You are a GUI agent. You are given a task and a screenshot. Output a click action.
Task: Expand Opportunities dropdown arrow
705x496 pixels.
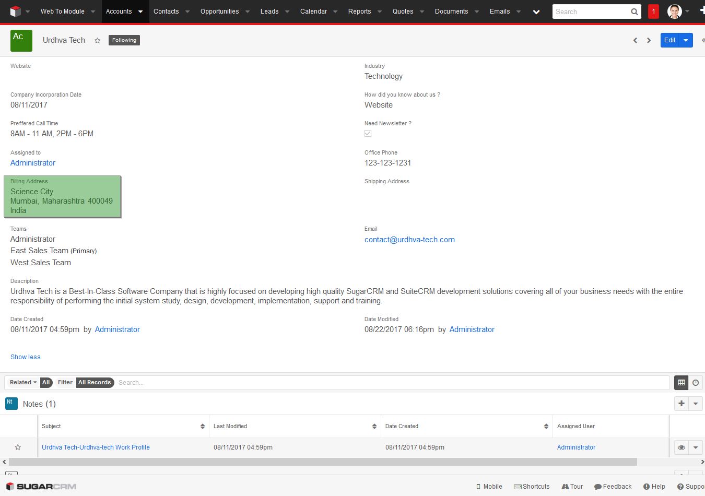(x=248, y=11)
